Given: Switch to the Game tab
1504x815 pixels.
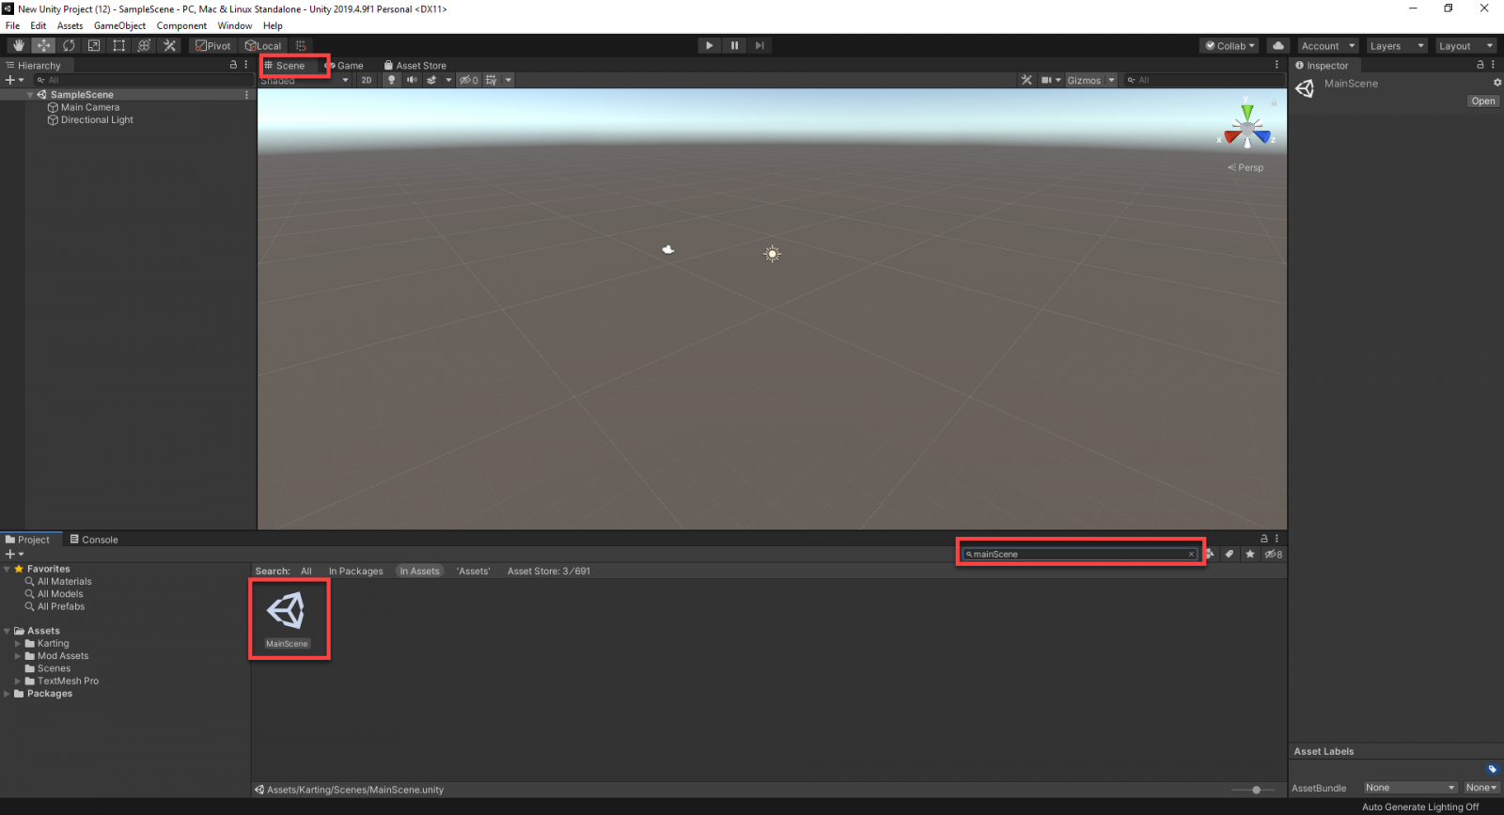Looking at the screenshot, I should click(345, 66).
